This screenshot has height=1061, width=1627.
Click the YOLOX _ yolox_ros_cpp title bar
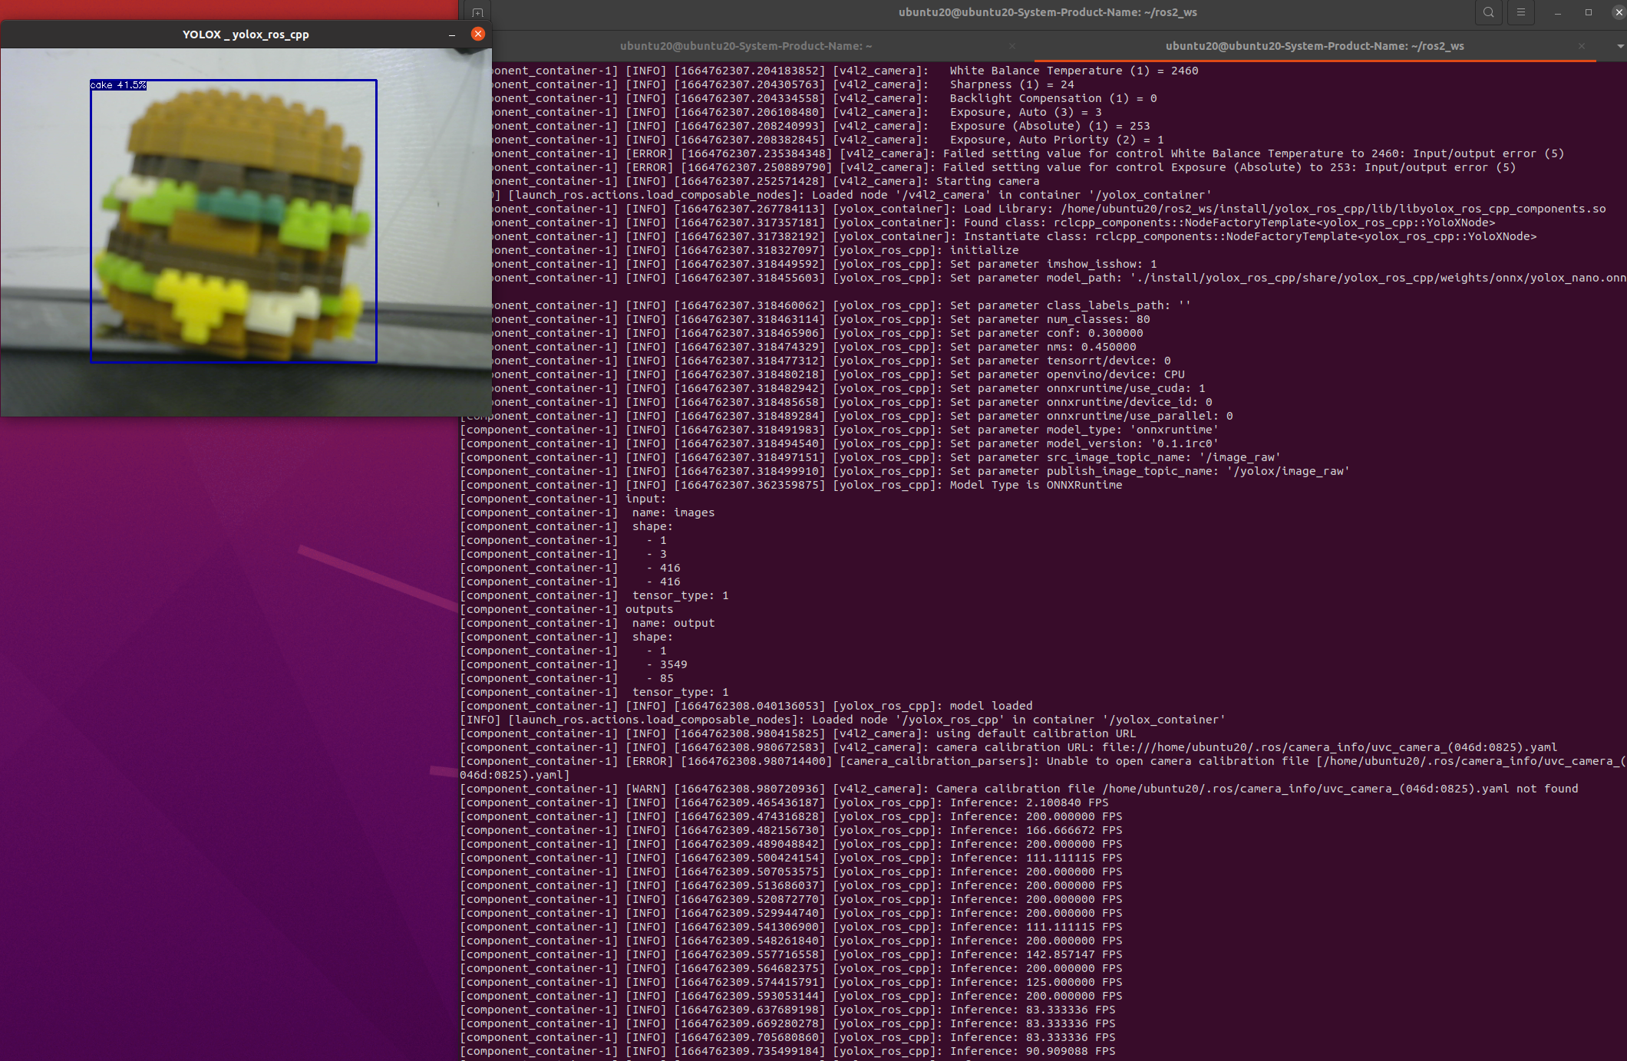tap(246, 34)
